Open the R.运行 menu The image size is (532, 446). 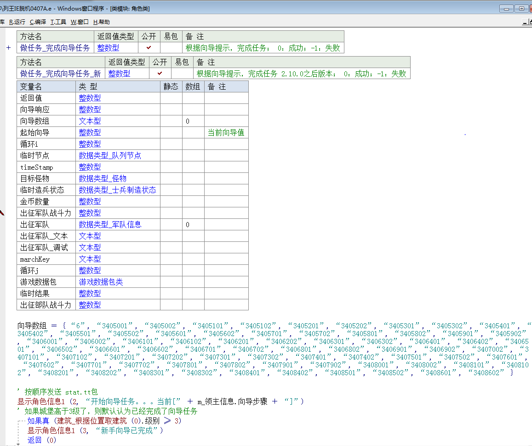17,22
